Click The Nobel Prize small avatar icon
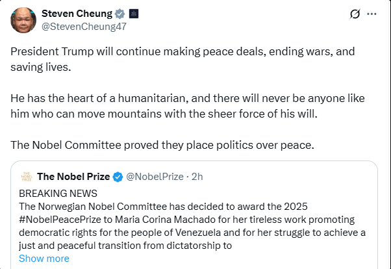 click(x=26, y=176)
